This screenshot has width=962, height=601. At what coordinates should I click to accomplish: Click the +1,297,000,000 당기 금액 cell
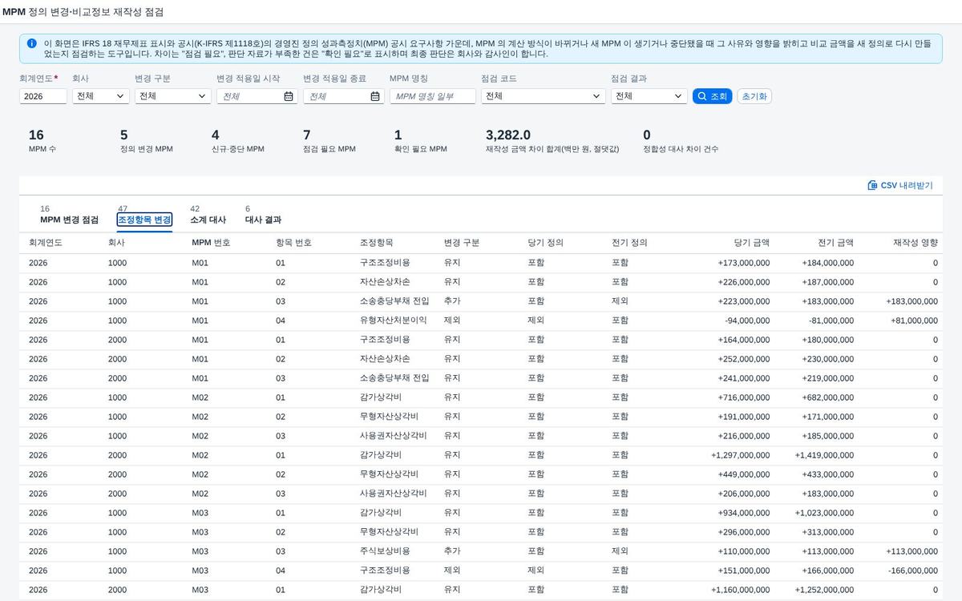tap(741, 455)
